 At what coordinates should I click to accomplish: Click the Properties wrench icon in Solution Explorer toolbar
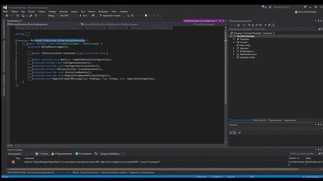(x=269, y=25)
